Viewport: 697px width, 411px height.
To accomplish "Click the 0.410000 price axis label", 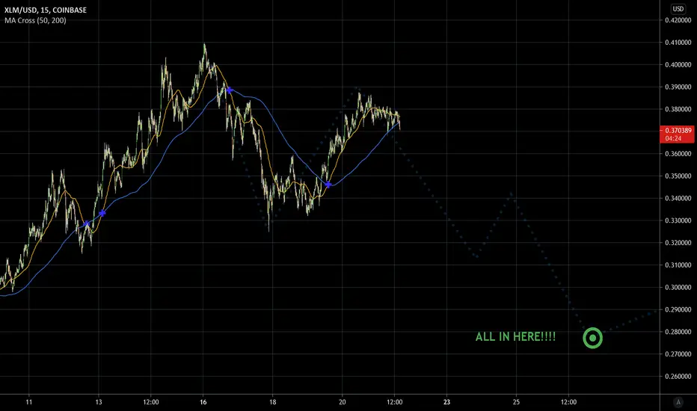I will (x=678, y=42).
